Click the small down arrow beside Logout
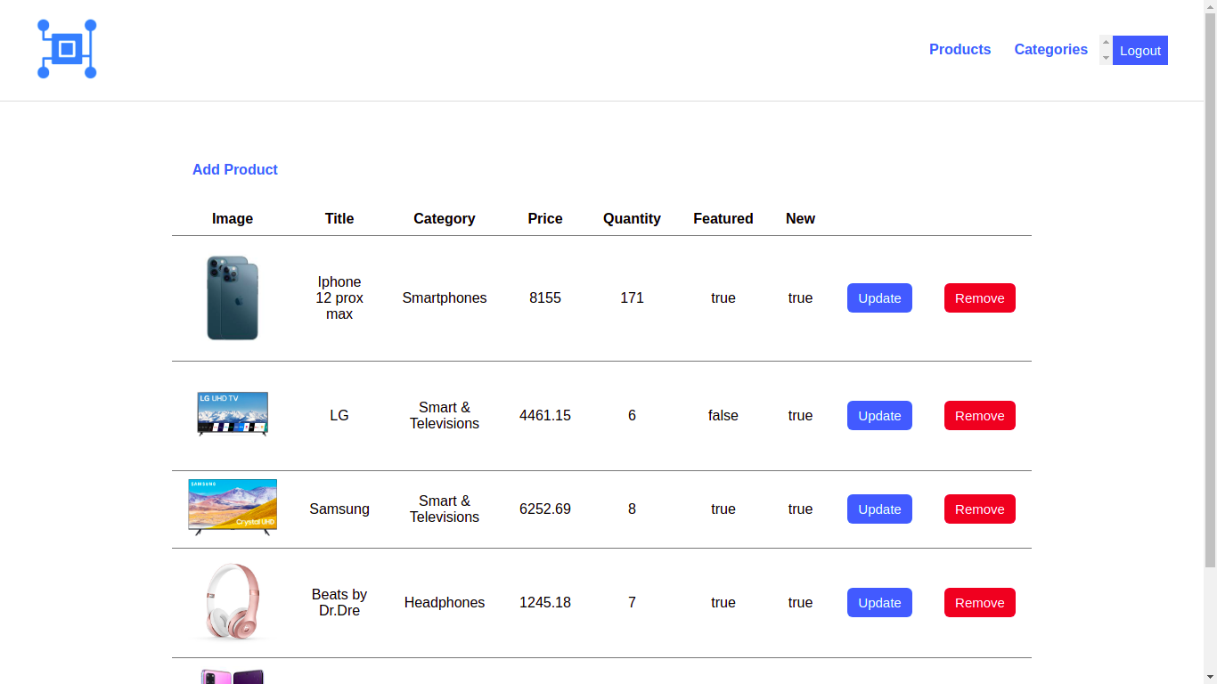 [1106, 58]
